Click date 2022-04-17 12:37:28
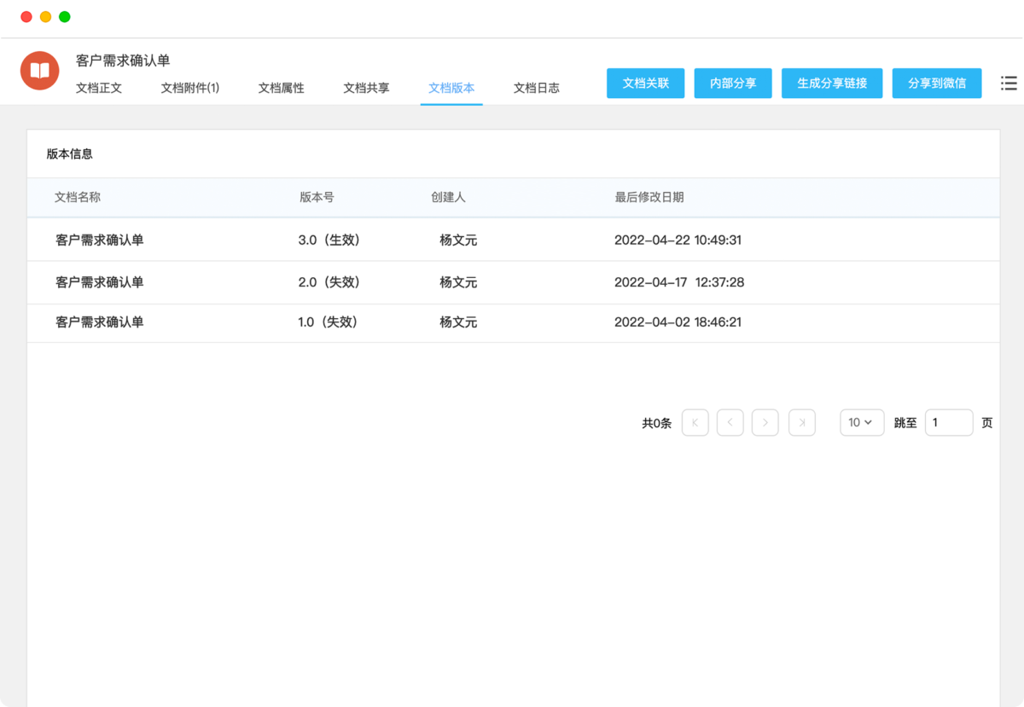The width and height of the screenshot is (1024, 707). point(679,282)
